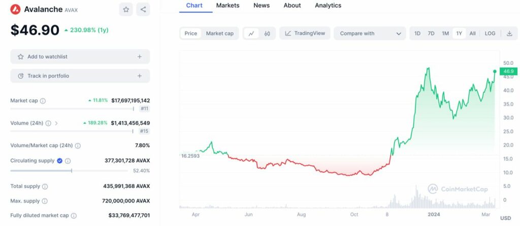Viewport: 520px width, 226px height.
Task: Click the Fully diluted market cap info icon
Action: click(x=74, y=215)
